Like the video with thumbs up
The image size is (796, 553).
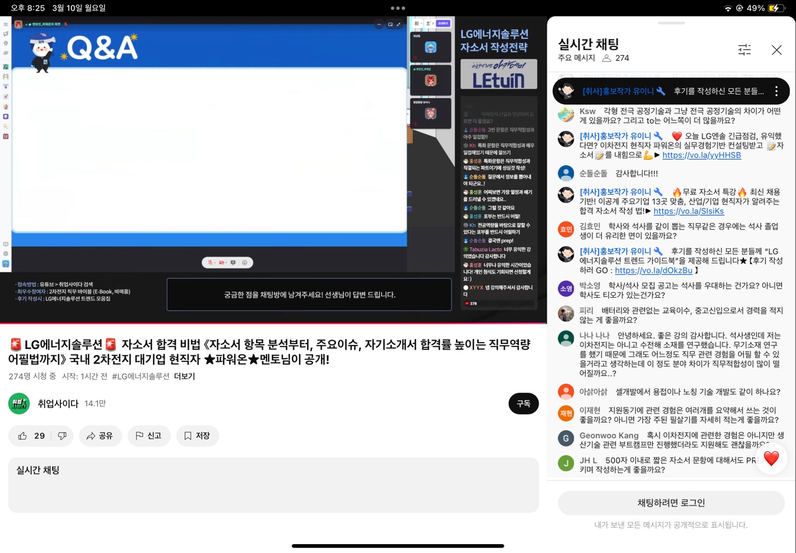click(23, 436)
